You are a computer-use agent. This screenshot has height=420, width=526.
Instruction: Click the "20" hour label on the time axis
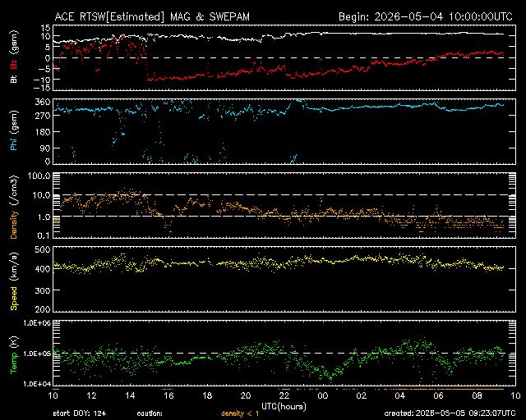[x=246, y=396]
